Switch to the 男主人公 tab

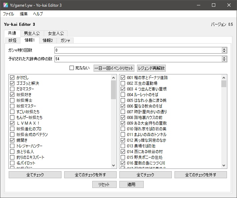click(32, 33)
